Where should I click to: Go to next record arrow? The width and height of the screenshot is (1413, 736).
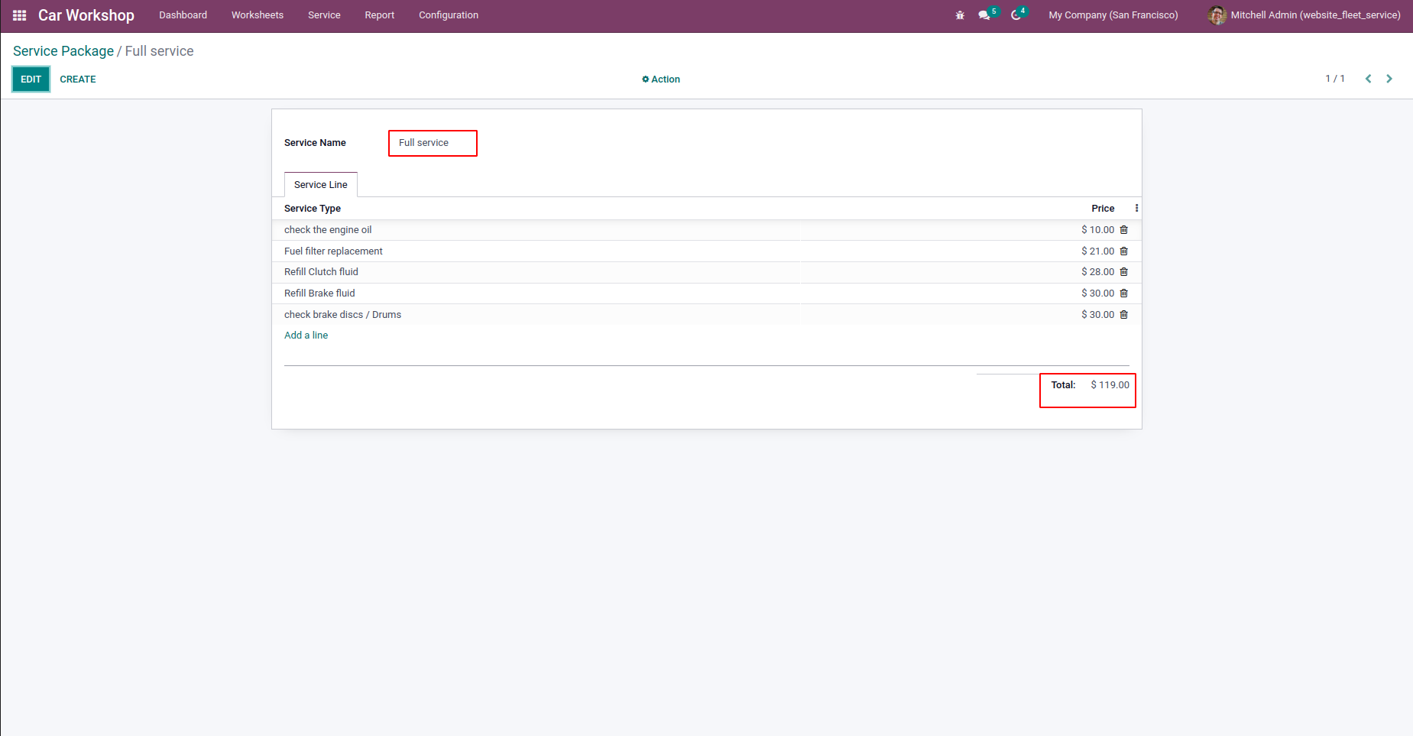pos(1389,79)
